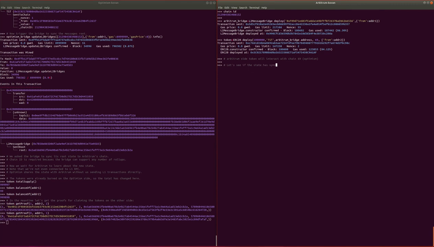
Task: Open Help menu in Arbitrum-kovan terminal
Action: pyautogui.click(x=264, y=8)
